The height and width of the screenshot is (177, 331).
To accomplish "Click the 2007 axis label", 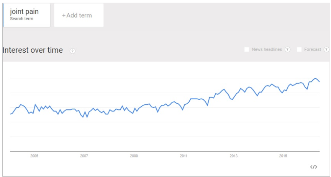I will point(84,156).
